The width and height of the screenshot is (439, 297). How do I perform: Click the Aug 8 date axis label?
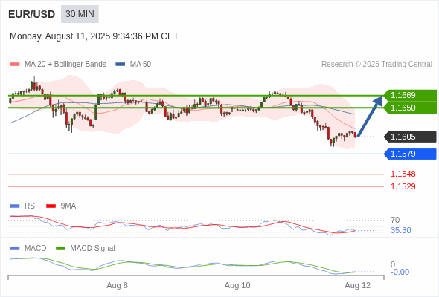pos(117,286)
